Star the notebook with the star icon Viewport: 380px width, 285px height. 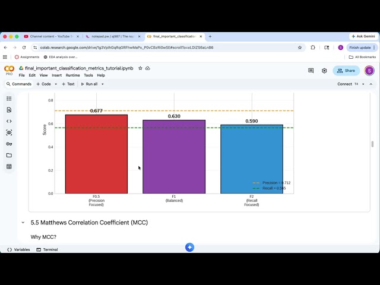pyautogui.click(x=140, y=68)
